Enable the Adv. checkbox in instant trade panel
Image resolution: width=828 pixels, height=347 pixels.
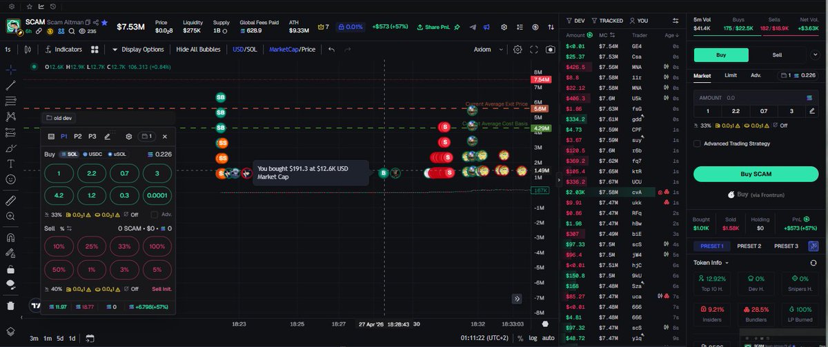(x=154, y=215)
